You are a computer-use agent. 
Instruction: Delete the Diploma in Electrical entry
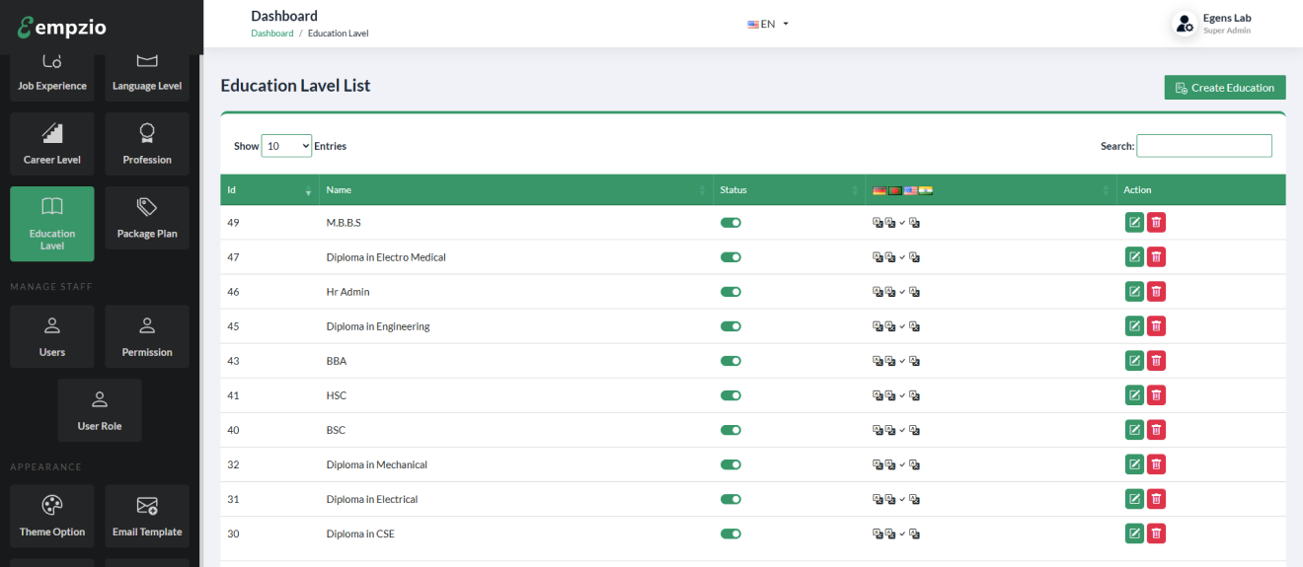point(1156,499)
